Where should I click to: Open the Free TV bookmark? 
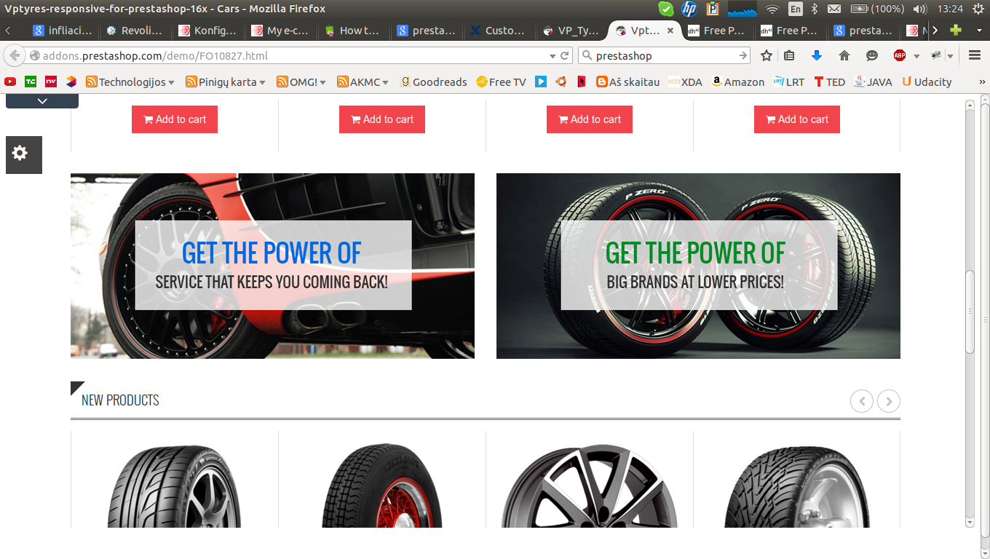[501, 82]
